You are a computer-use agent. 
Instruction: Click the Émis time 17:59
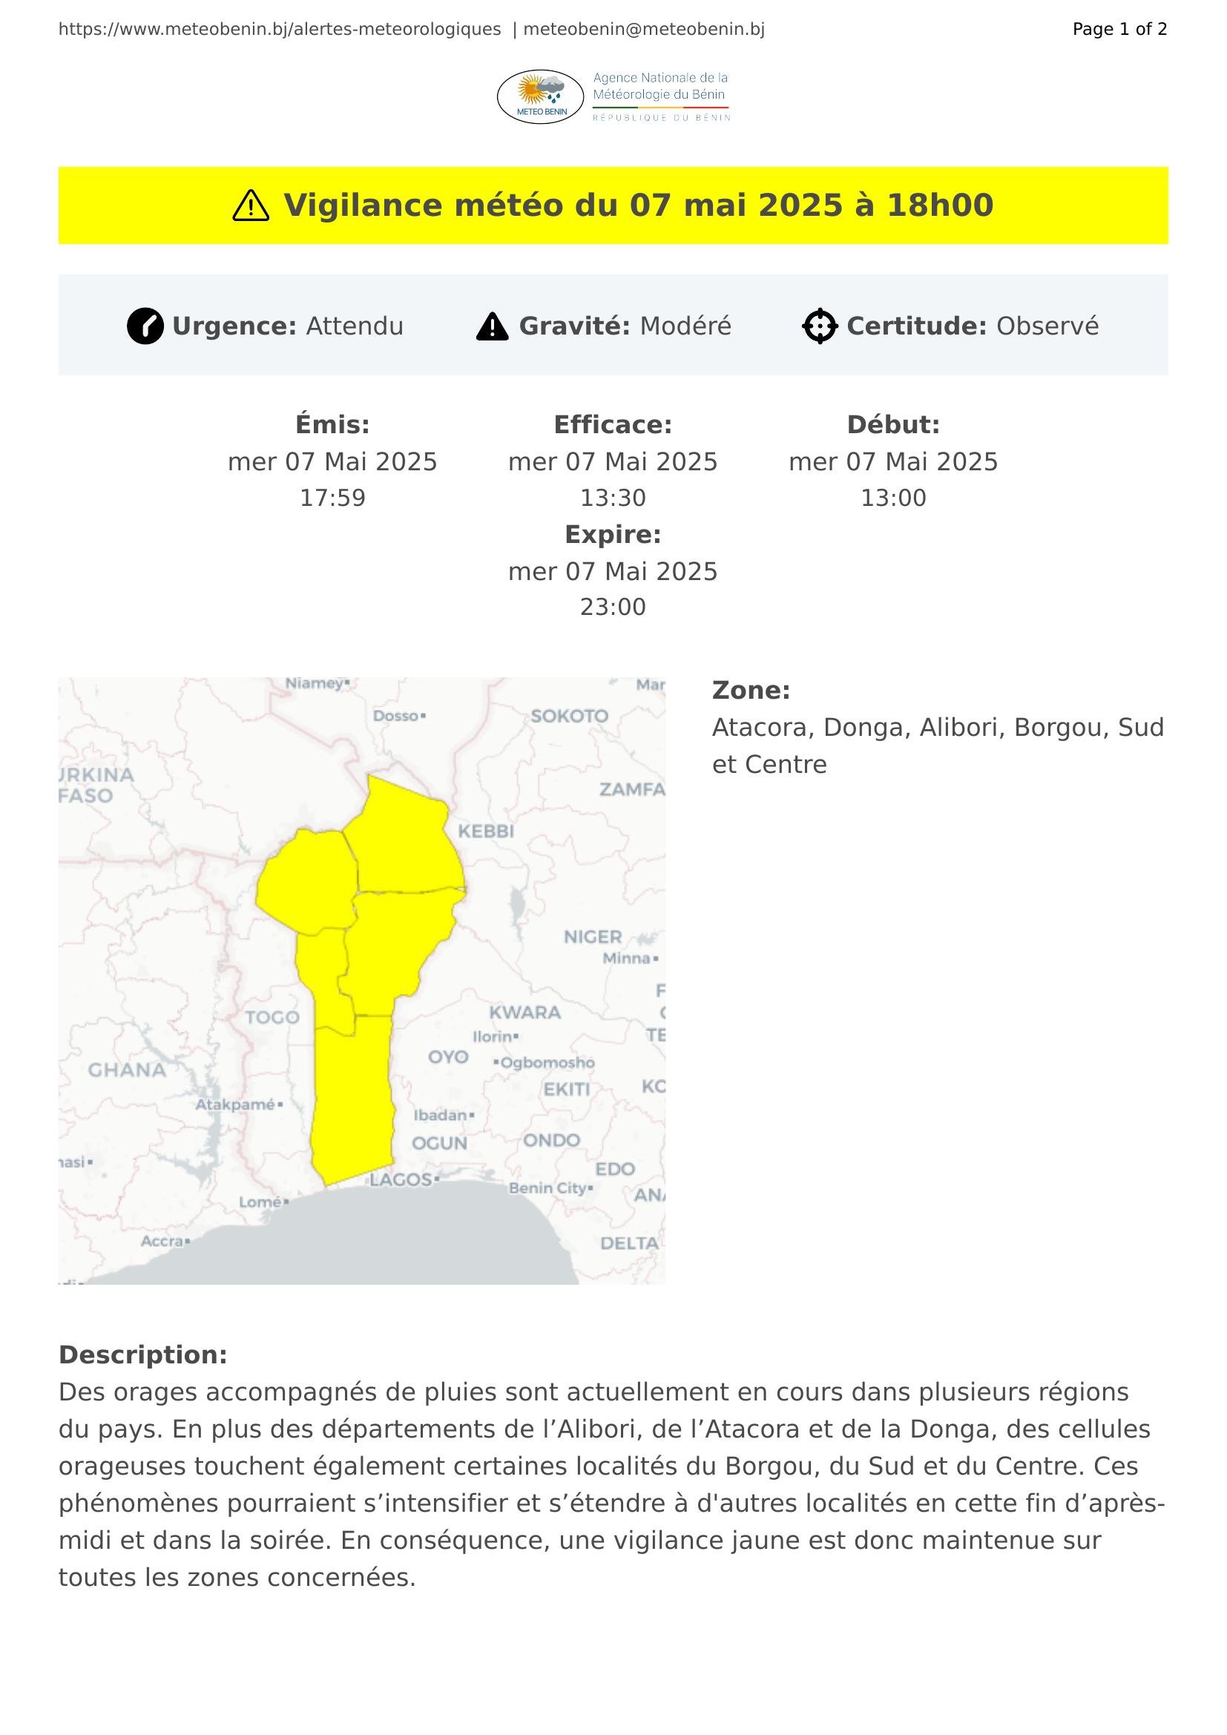(332, 498)
